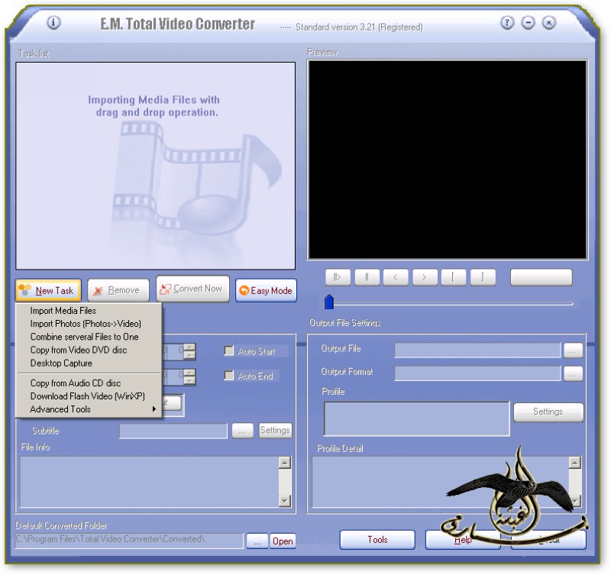Browse for a subtitle file

click(x=242, y=431)
